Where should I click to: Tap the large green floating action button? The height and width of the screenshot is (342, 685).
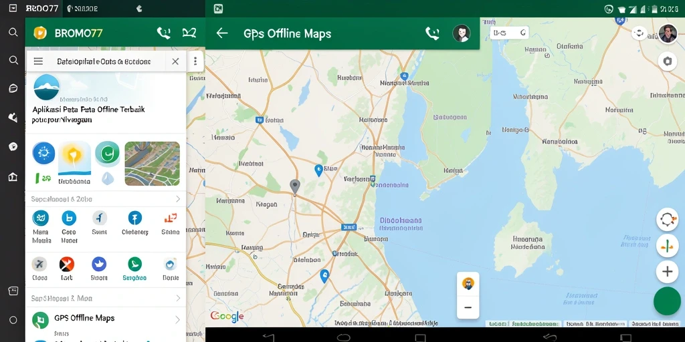pyautogui.click(x=667, y=301)
